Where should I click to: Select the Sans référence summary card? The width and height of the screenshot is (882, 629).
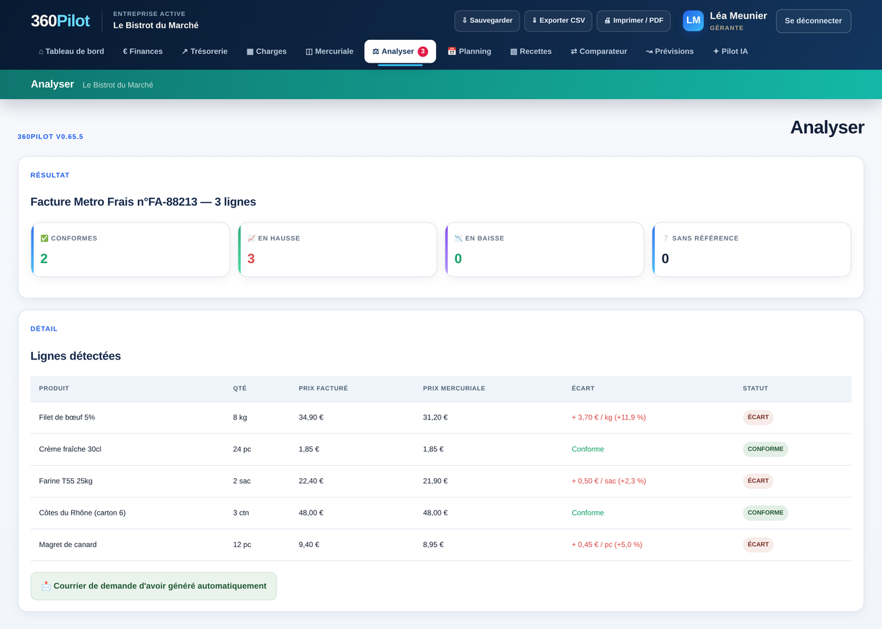tap(752, 249)
